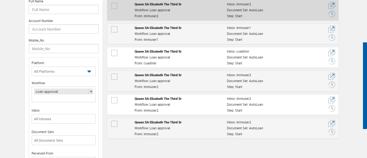367x158 pixels.
Task: Expand the All Platforms dropdown
Action: coord(63,71)
